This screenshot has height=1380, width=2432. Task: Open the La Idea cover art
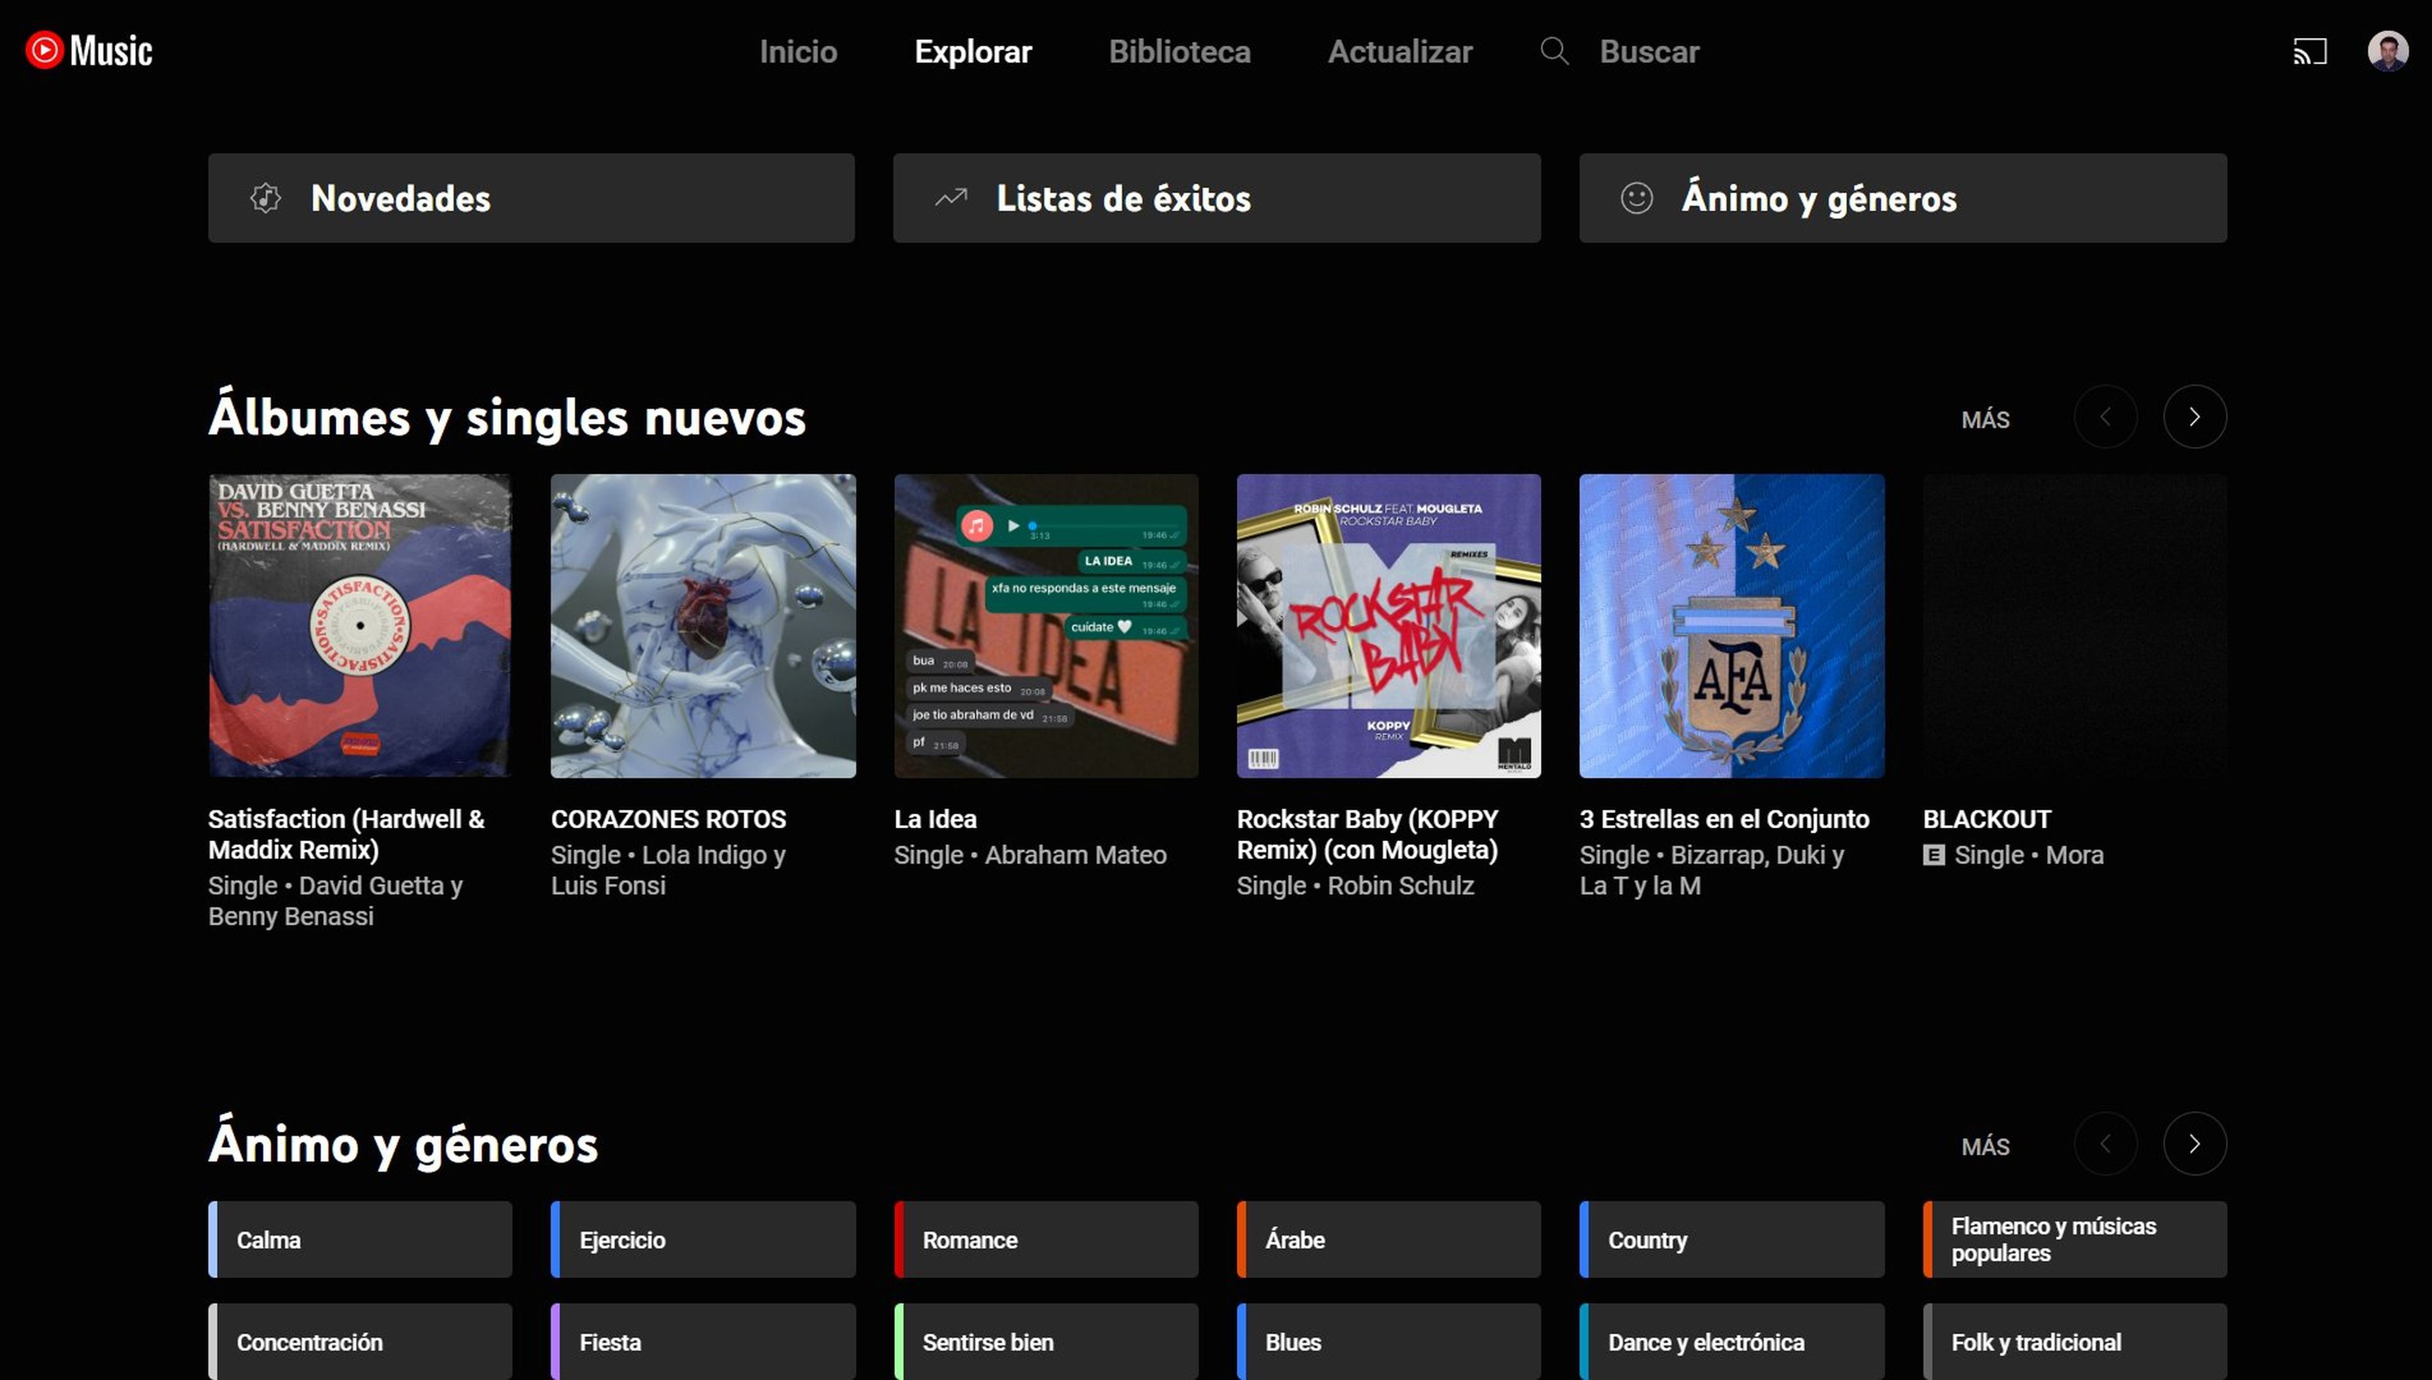coord(1046,626)
